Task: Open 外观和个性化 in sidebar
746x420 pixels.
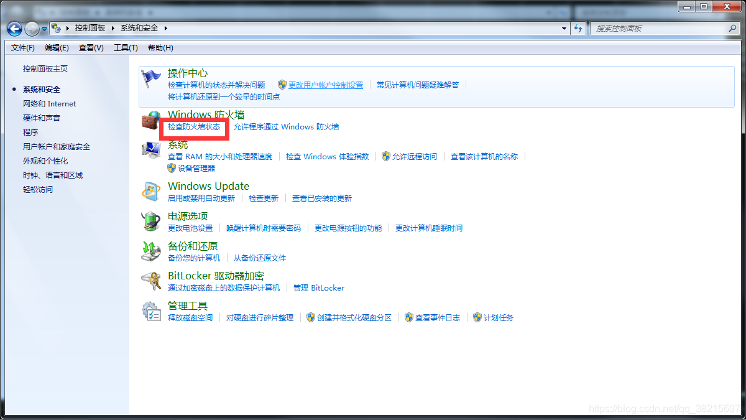Action: [x=45, y=161]
